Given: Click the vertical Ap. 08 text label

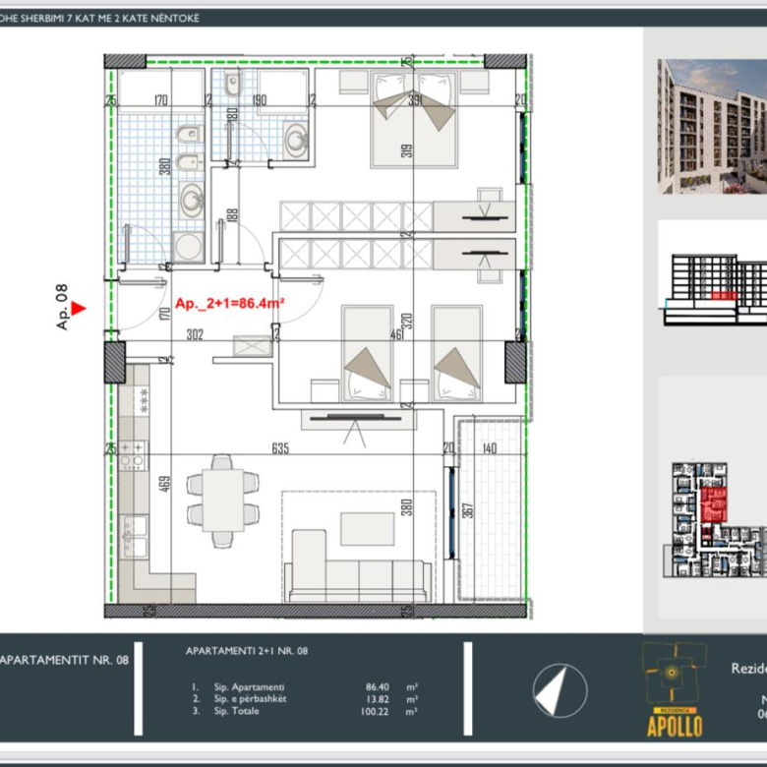Looking at the screenshot, I should [61, 308].
